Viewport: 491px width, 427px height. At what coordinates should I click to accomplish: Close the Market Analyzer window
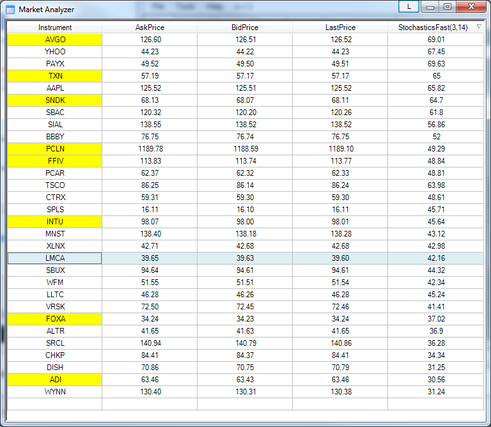tap(472, 6)
